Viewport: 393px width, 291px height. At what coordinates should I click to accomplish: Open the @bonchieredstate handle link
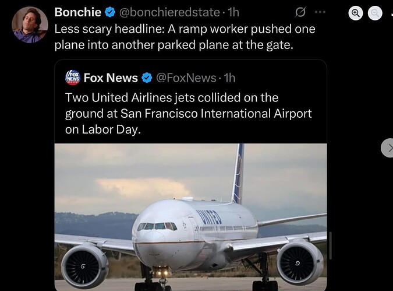click(169, 12)
